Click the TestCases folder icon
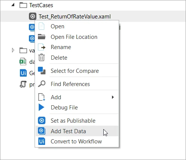Image resolution: width=186 pixels, height=160 pixels. pos(23,5)
